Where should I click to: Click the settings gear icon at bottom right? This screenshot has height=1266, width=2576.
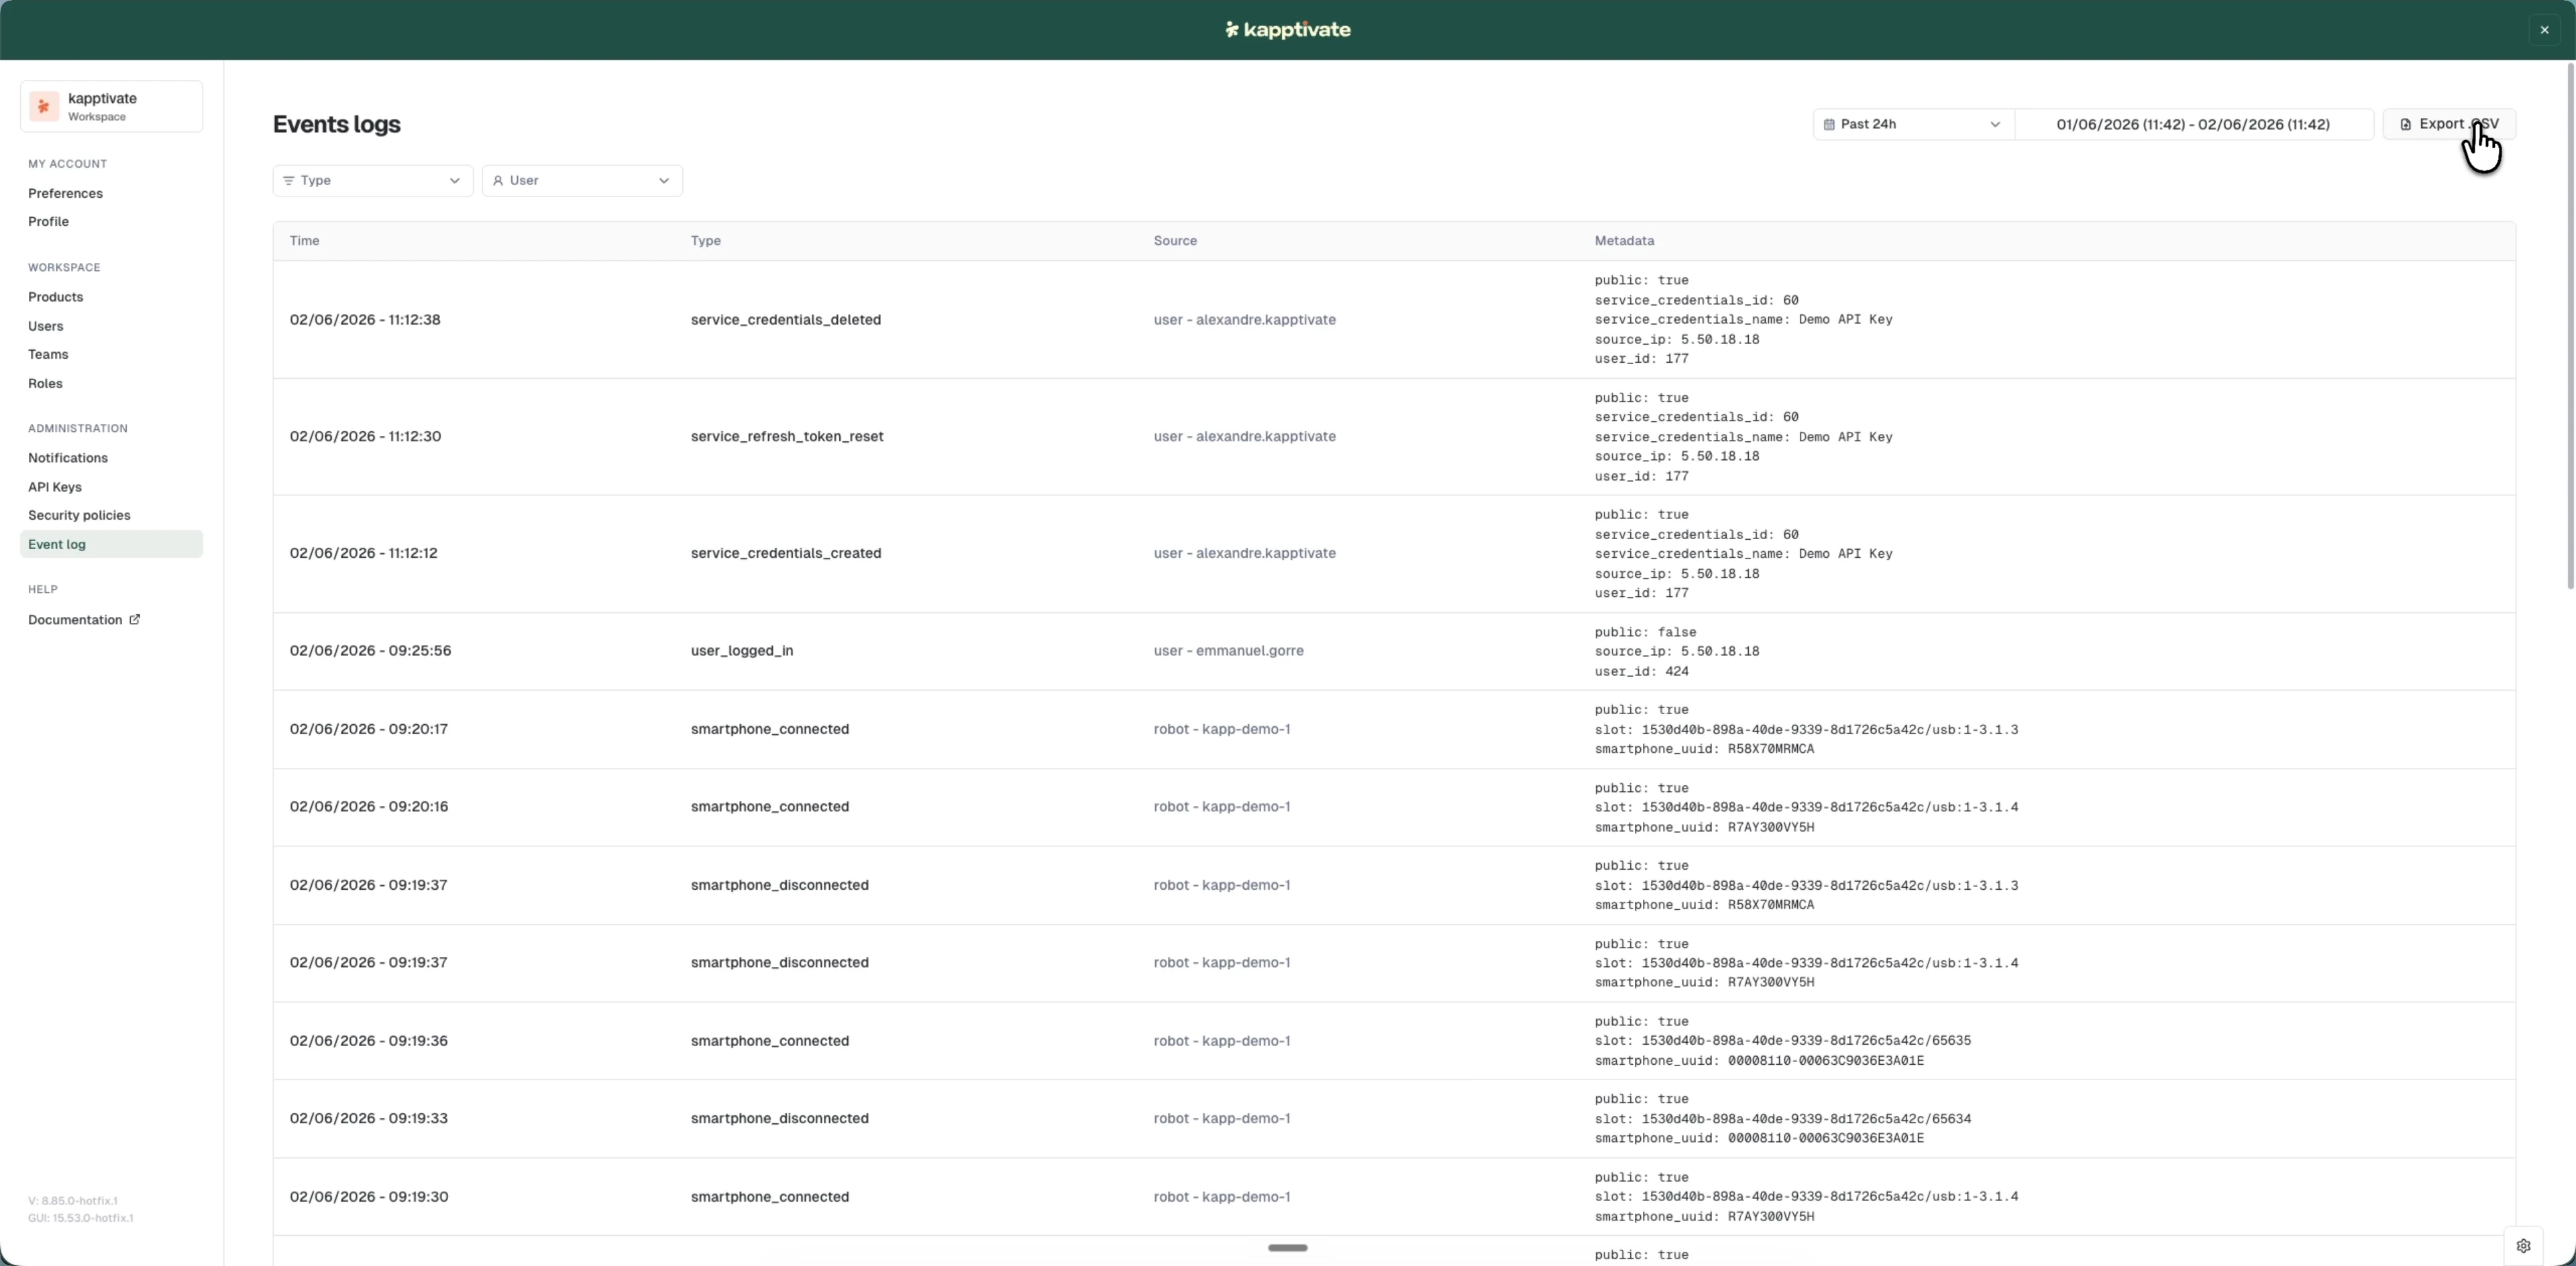pos(2523,1246)
